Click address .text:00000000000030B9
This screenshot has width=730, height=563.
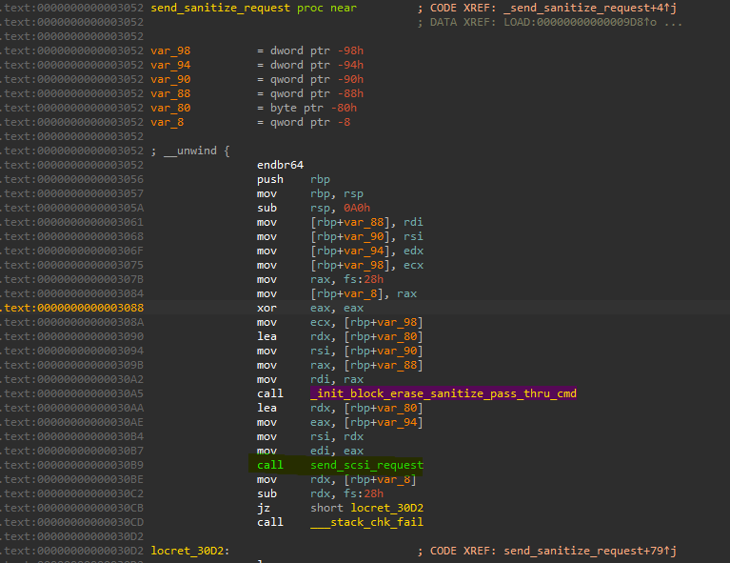pyautogui.click(x=74, y=465)
